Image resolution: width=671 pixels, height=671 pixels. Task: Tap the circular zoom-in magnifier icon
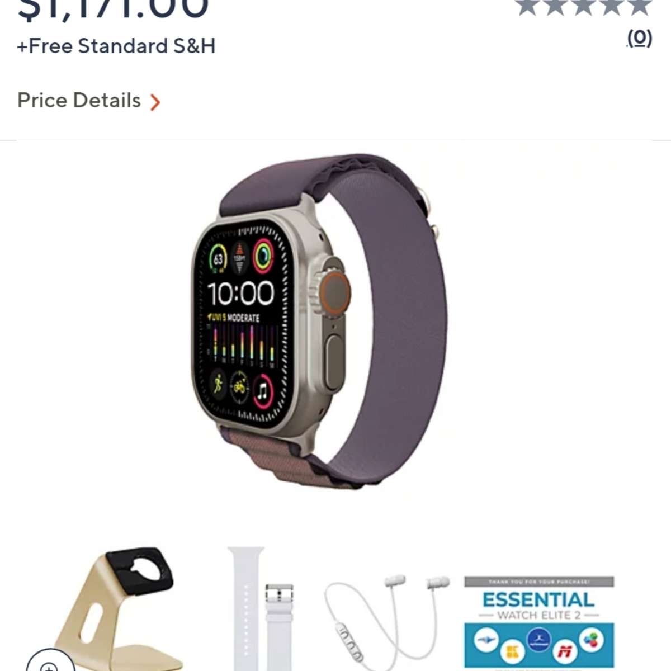click(x=50, y=663)
